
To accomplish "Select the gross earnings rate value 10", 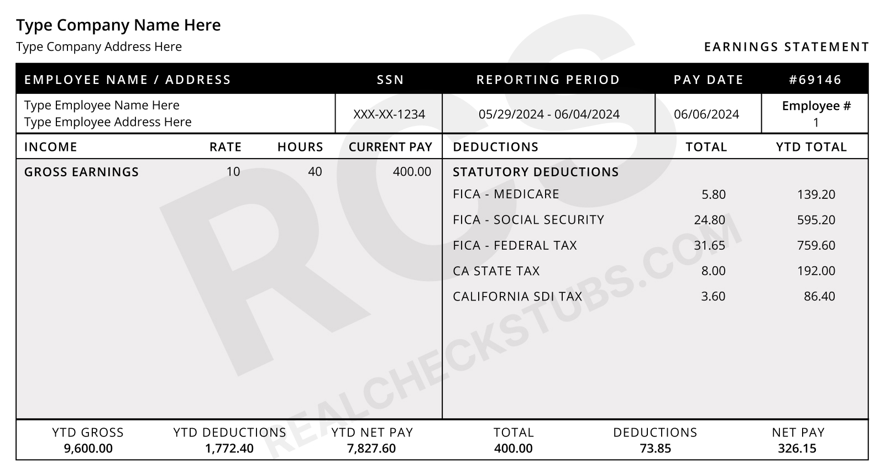I will [233, 172].
